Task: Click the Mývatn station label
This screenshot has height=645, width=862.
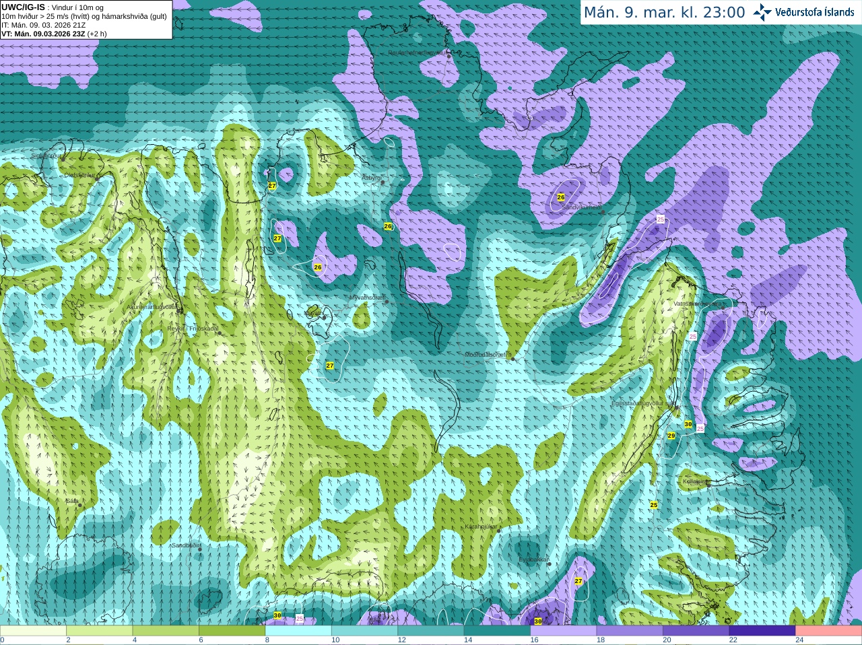Action: point(313,313)
